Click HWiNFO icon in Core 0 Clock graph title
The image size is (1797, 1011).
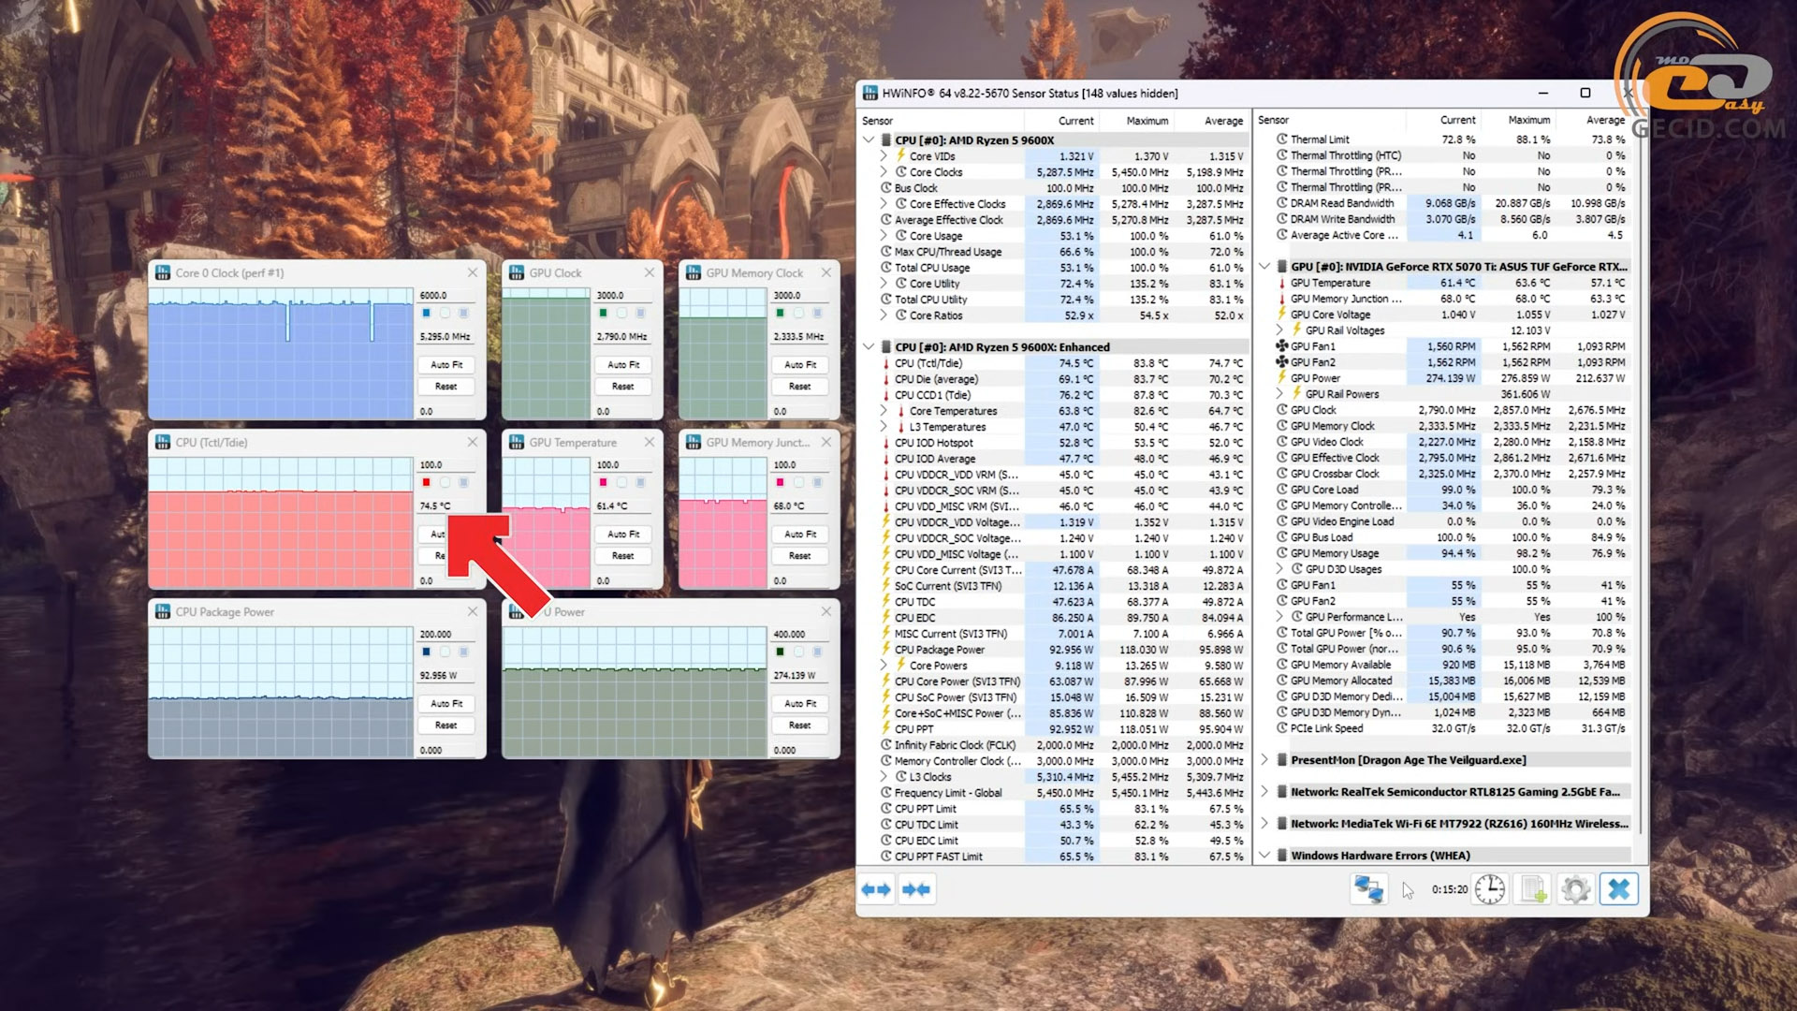point(162,272)
